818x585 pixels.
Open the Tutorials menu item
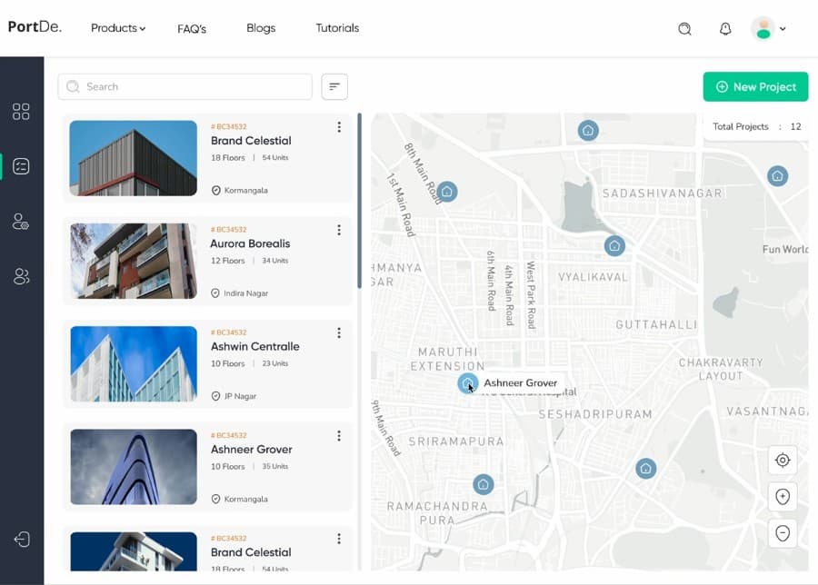(x=337, y=28)
